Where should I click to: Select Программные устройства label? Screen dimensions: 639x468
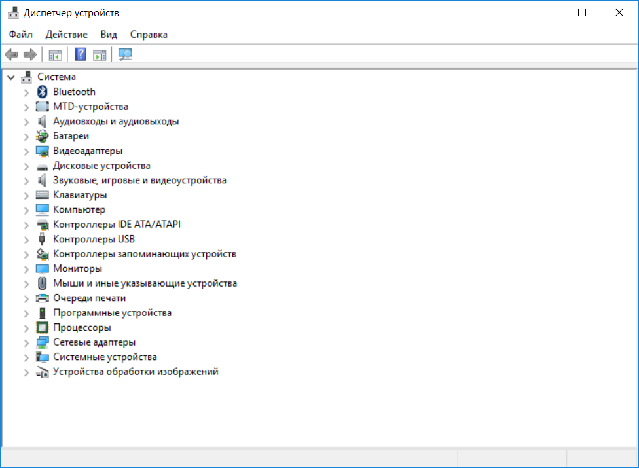(x=112, y=313)
